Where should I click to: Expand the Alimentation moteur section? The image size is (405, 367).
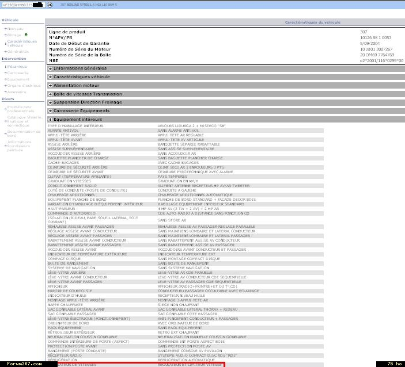coord(226,85)
